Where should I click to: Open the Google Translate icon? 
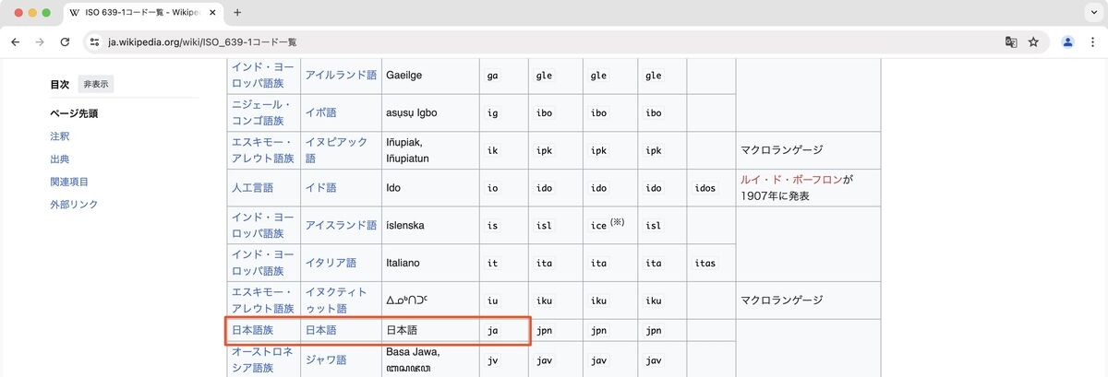(1011, 41)
